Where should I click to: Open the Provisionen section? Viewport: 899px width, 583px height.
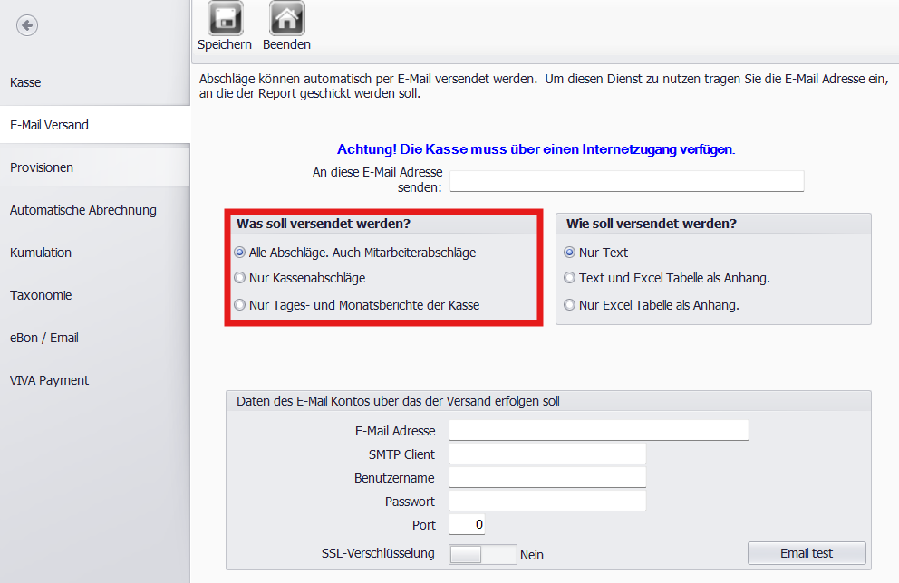click(94, 167)
